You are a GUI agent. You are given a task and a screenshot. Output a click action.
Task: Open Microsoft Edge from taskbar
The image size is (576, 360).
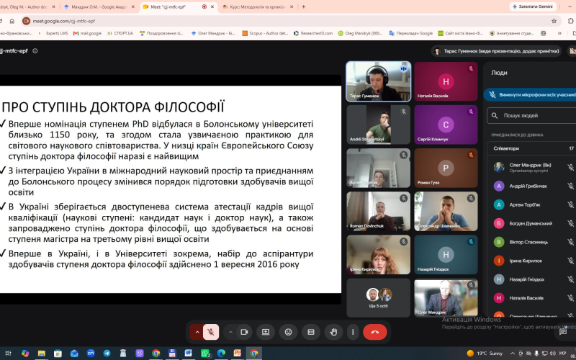[221, 353]
